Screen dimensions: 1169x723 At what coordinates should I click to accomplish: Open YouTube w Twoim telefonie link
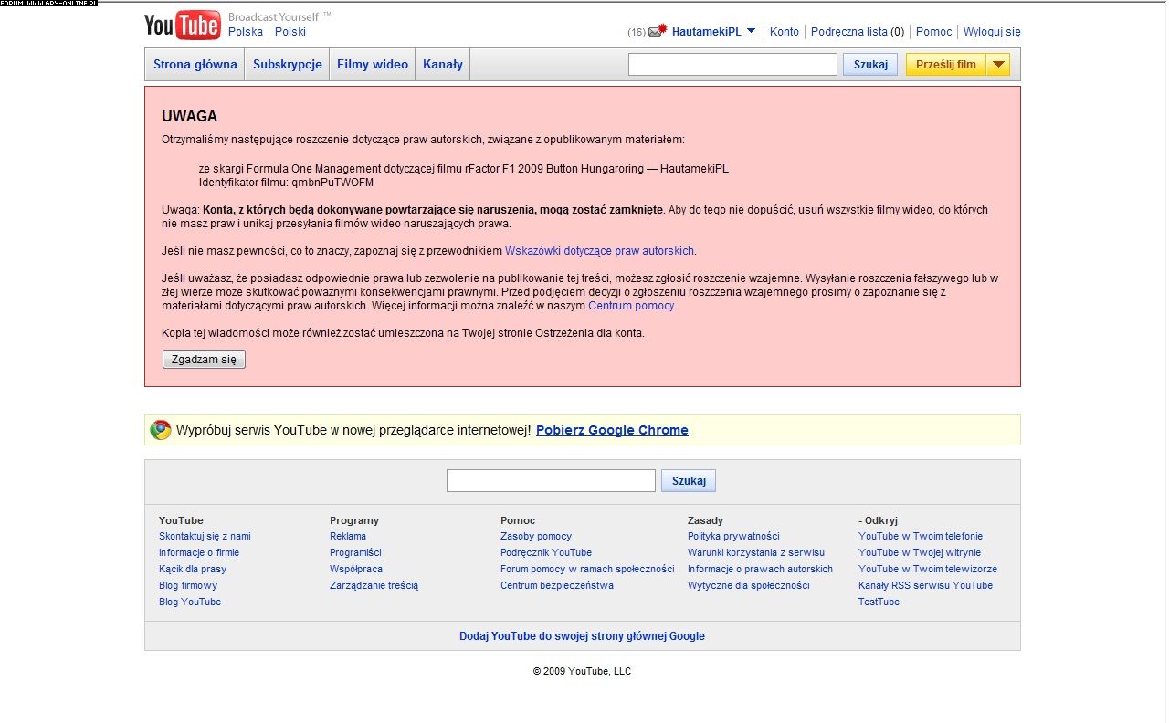click(x=921, y=536)
